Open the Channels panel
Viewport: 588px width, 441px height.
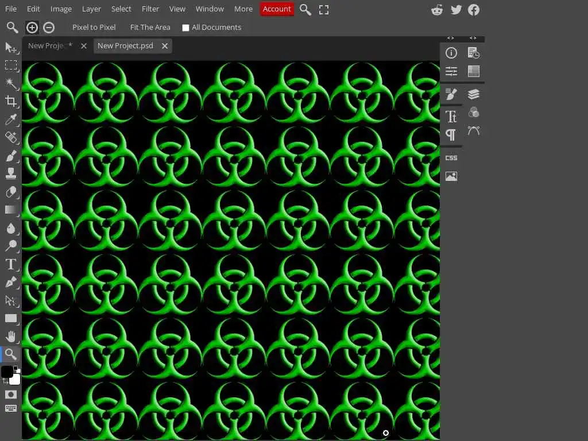click(474, 112)
